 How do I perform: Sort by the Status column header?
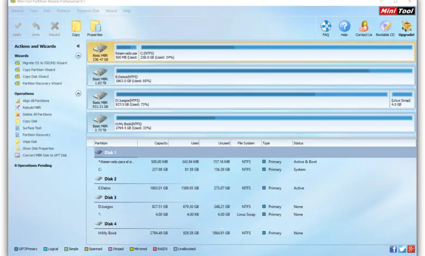pos(354,143)
